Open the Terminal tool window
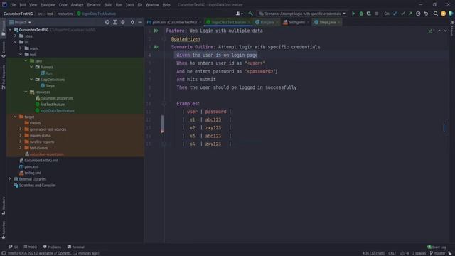Viewport: 455px width, 256px height. [x=76, y=247]
